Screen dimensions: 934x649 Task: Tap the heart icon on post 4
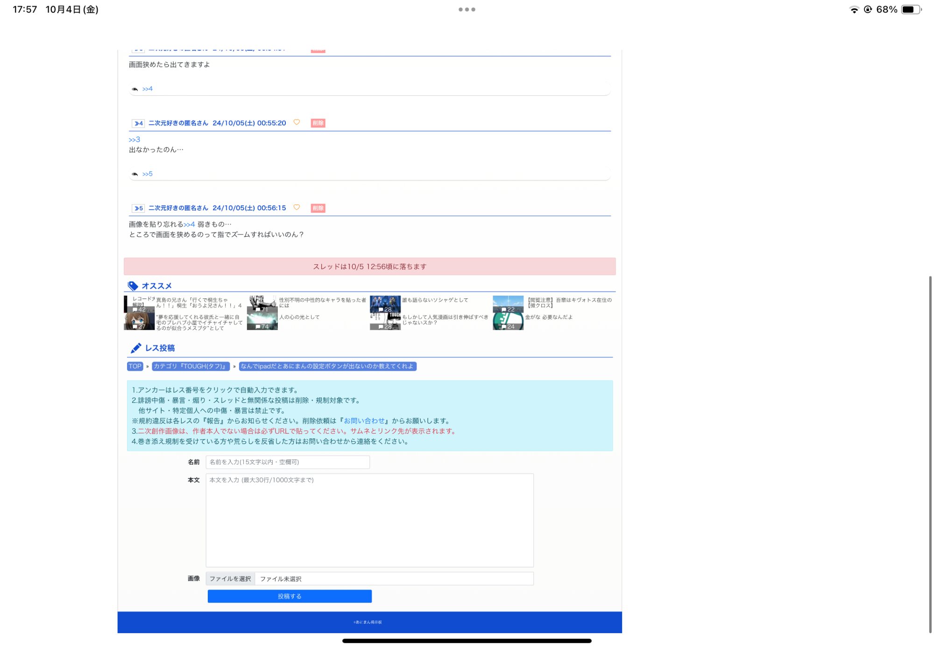click(x=297, y=122)
